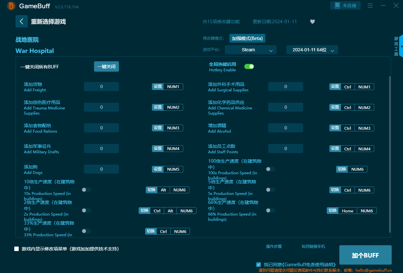Click the Add Freight value field
The height and width of the screenshot is (273, 403).
101,86
